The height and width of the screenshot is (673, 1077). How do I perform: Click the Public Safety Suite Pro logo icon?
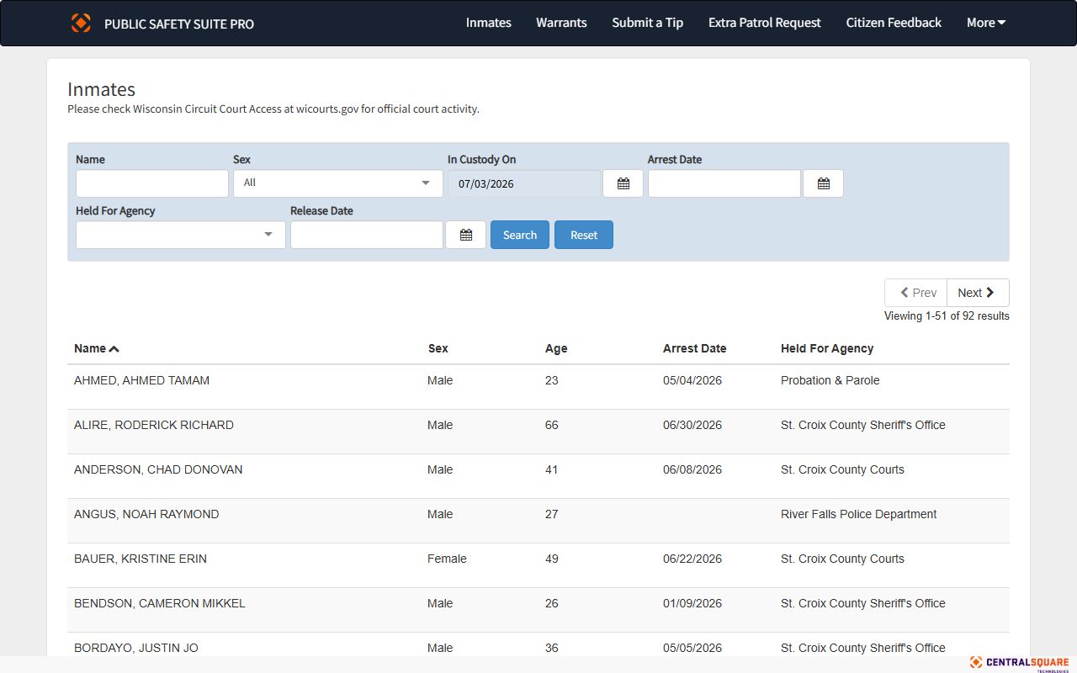81,23
